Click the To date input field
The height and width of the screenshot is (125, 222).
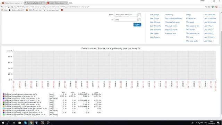point(126,20)
